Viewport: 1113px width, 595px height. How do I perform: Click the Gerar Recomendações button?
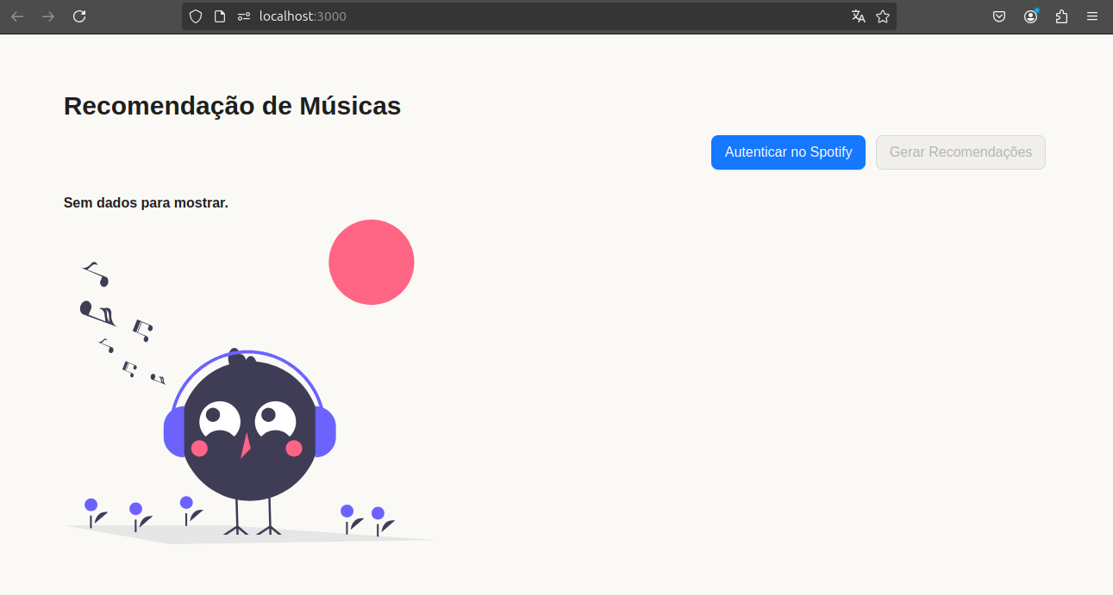click(960, 152)
